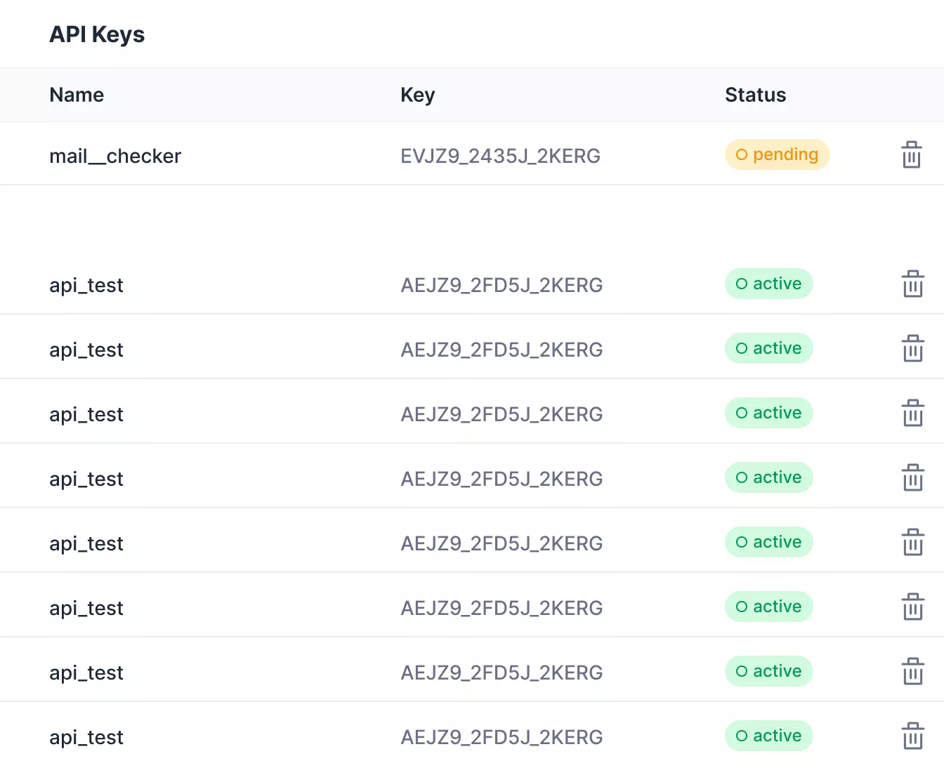Select the mail__checker name

click(x=115, y=156)
